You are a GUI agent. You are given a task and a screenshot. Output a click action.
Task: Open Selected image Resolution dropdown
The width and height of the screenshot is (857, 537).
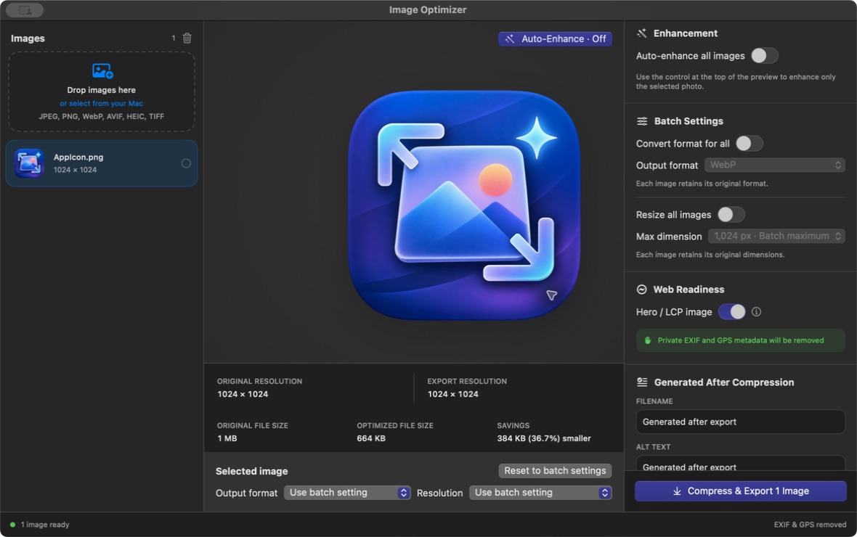pos(540,493)
